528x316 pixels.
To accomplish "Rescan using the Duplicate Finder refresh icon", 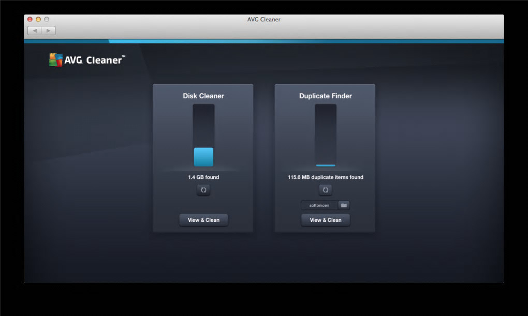I will (325, 190).
